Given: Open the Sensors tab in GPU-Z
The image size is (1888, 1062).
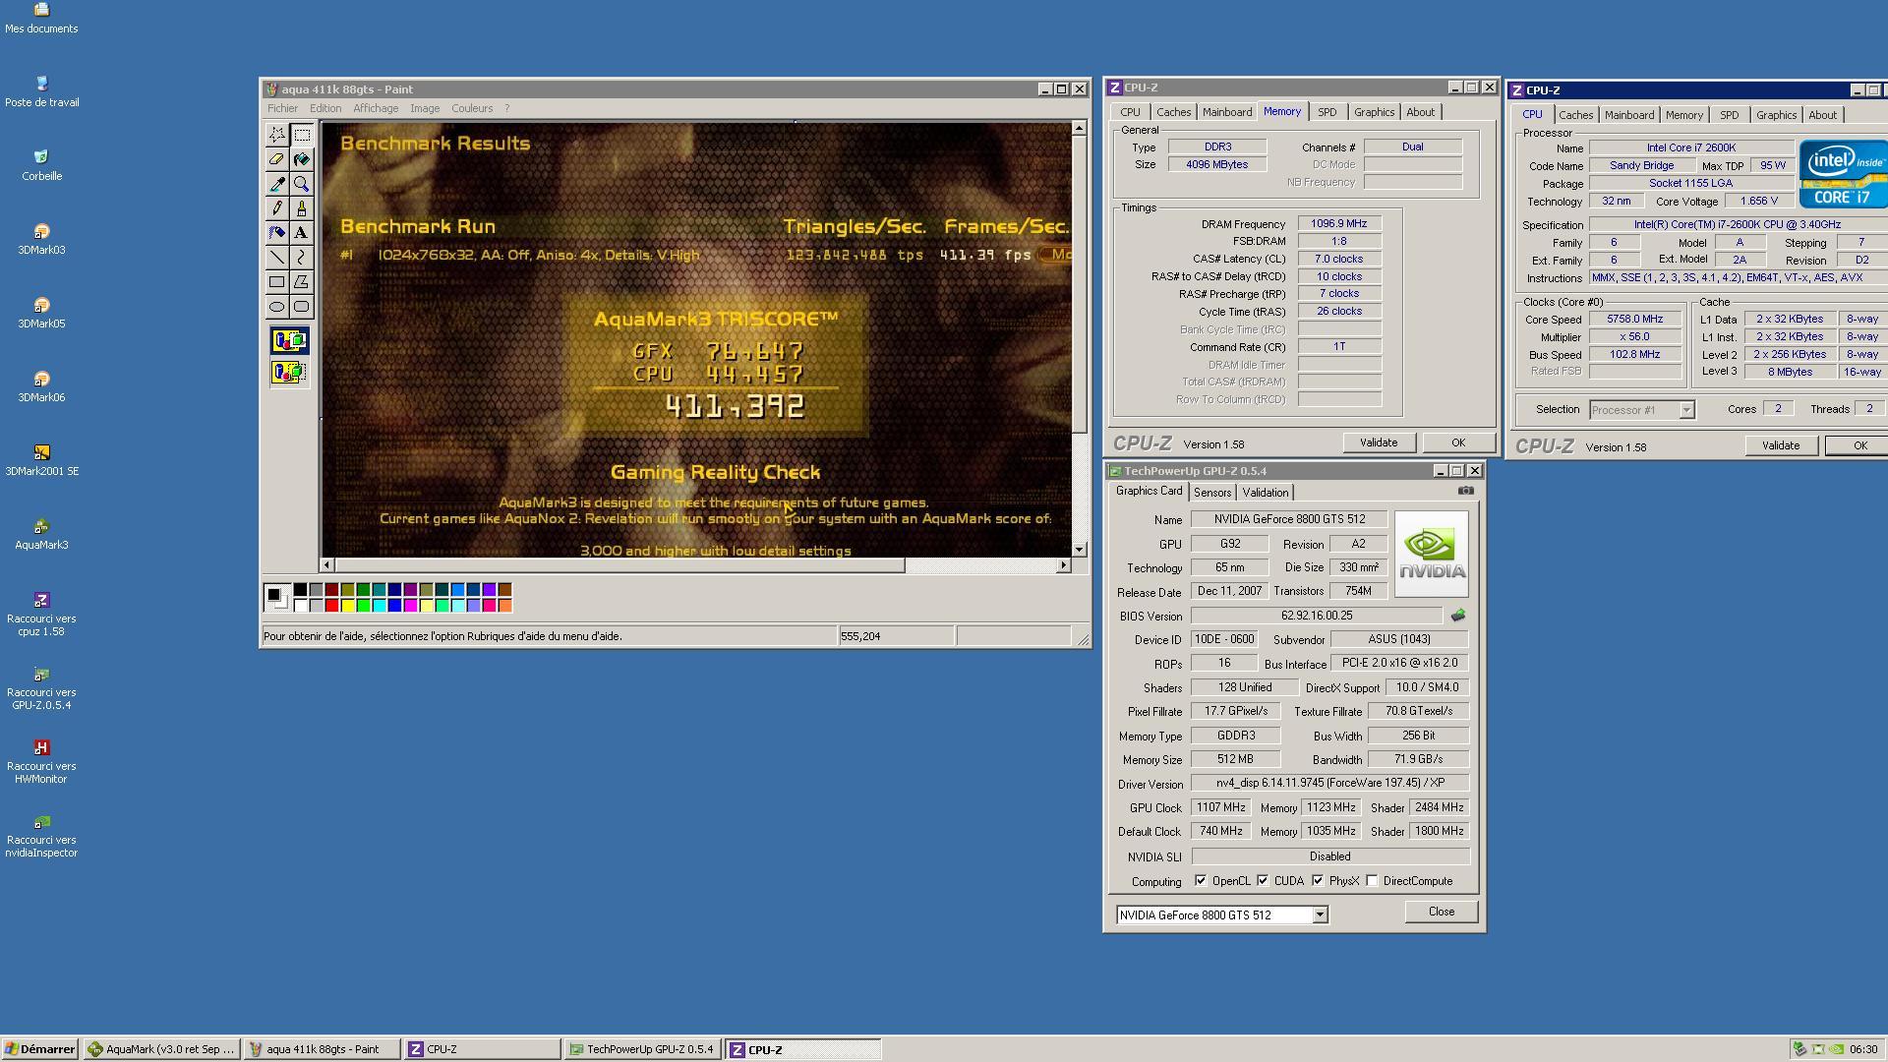Looking at the screenshot, I should pyautogui.click(x=1211, y=493).
